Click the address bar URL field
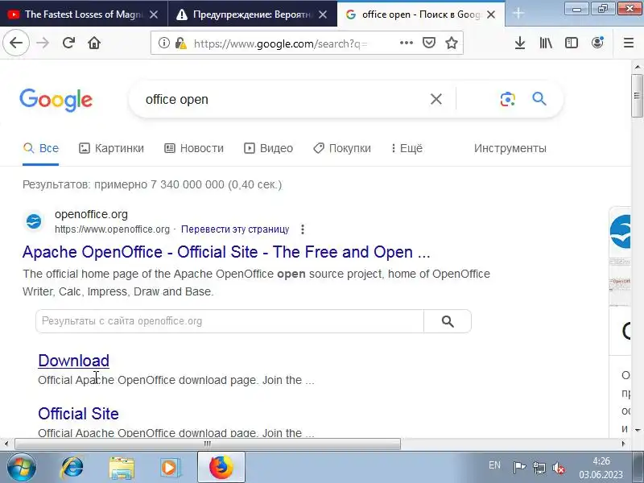Image resolution: width=644 pixels, height=483 pixels. point(280,43)
